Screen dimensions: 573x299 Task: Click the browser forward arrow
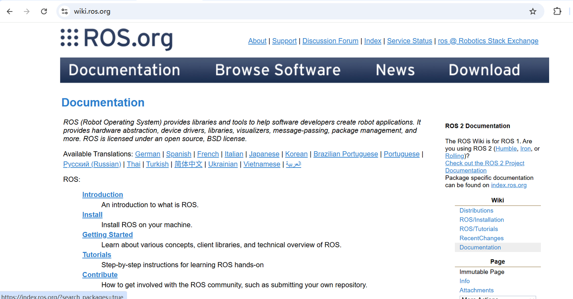(27, 12)
